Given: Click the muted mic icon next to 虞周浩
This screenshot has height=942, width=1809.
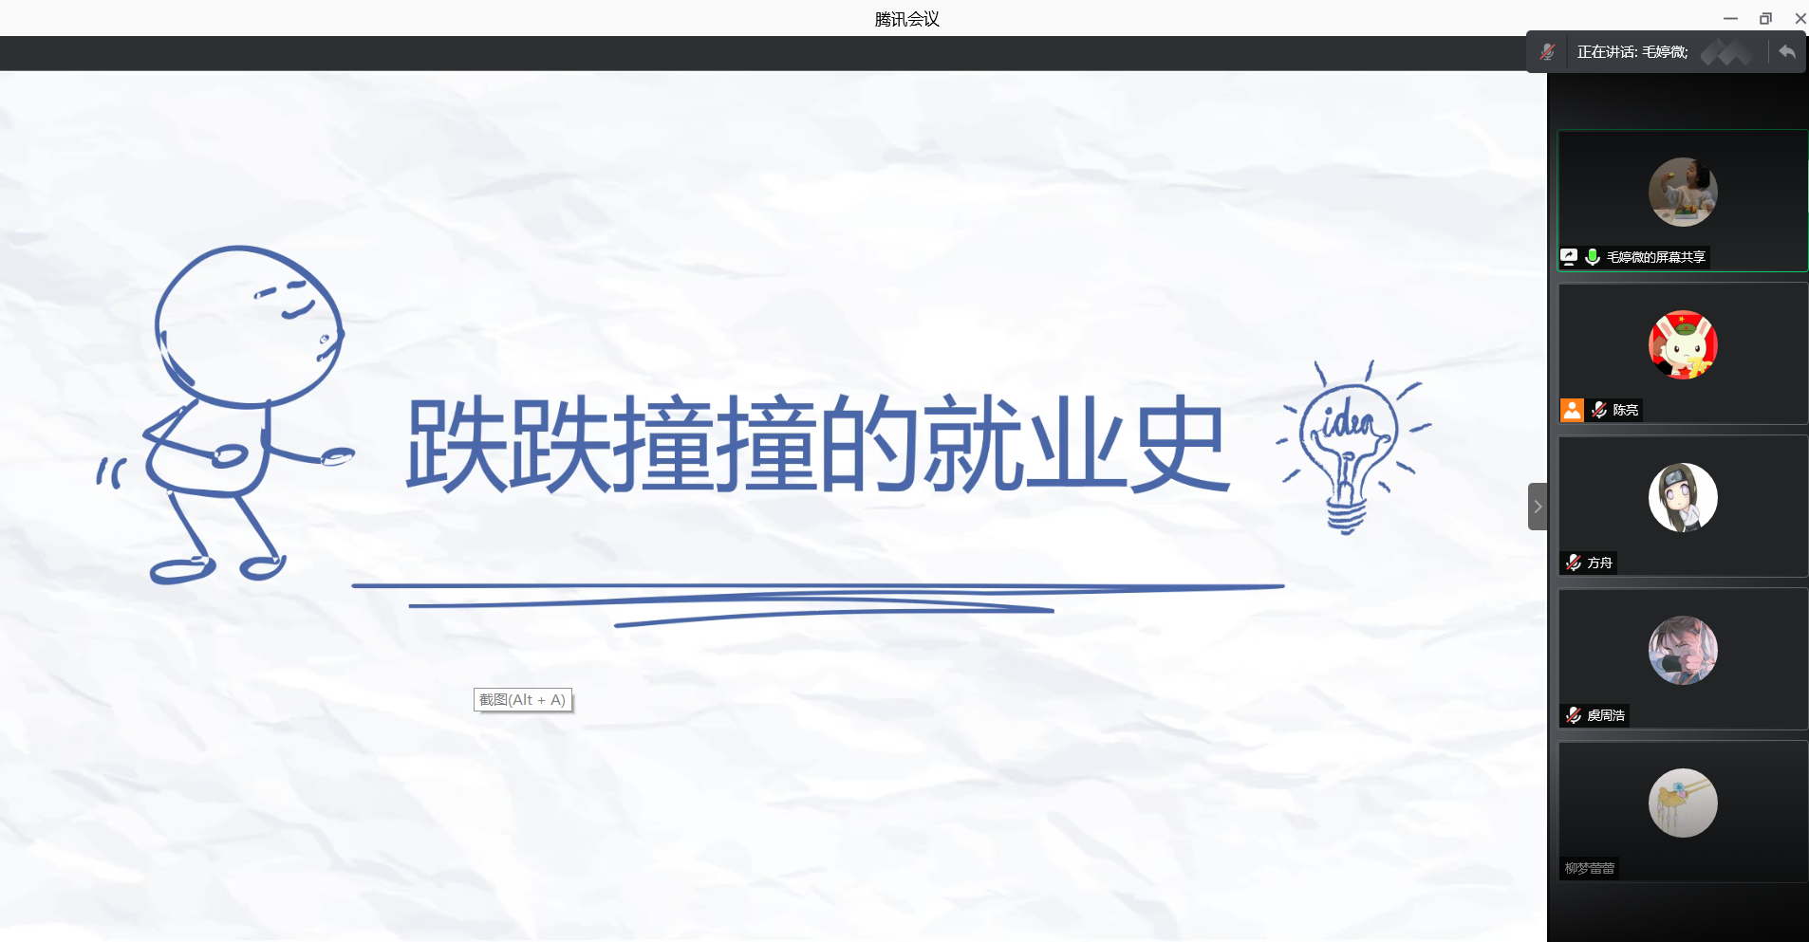Looking at the screenshot, I should click(1574, 715).
